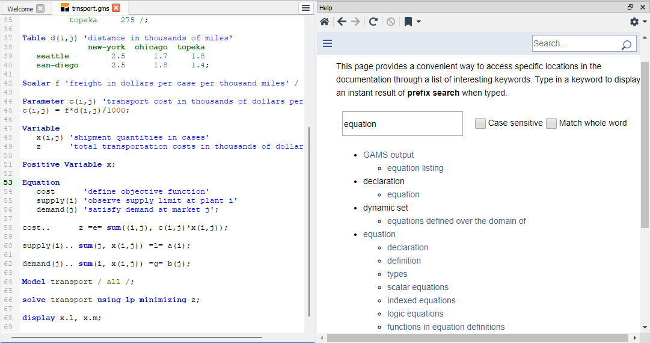Click the documentation search magnifier icon
Screen dimensions: 650x343
point(626,45)
